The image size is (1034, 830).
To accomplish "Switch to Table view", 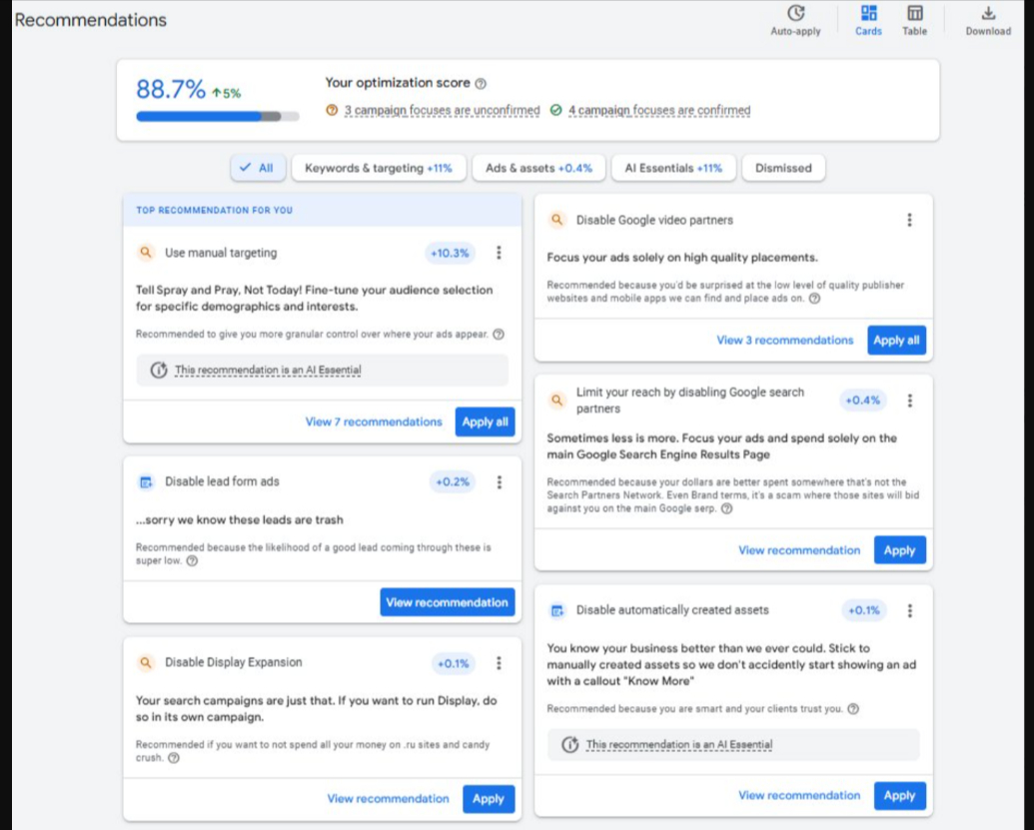I will 915,20.
